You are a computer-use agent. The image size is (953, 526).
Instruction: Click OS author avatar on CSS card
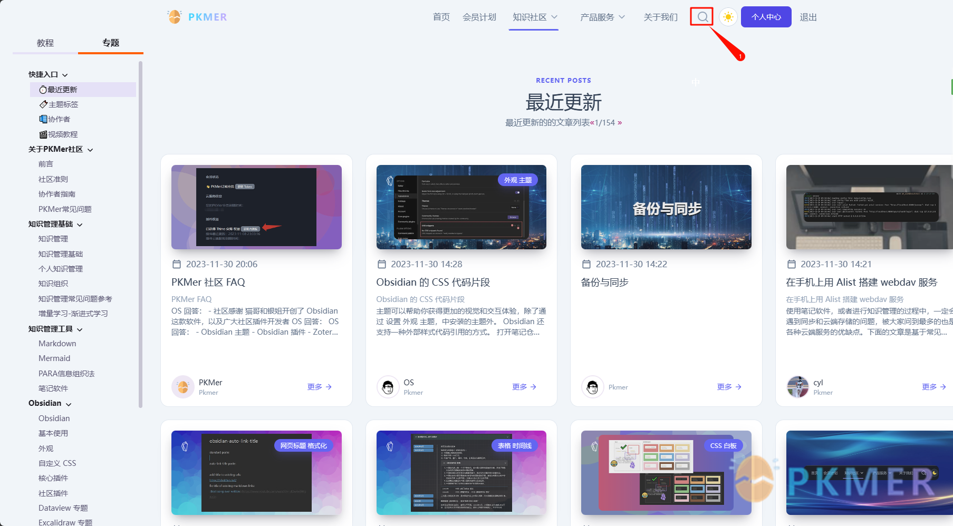388,387
